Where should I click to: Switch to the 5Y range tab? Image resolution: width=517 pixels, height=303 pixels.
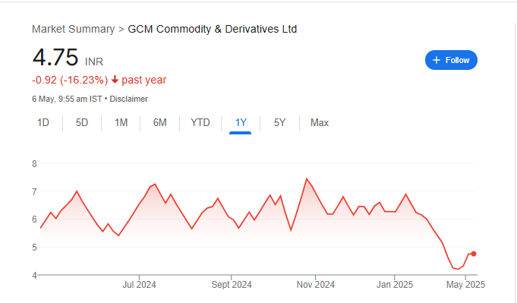[x=279, y=123]
